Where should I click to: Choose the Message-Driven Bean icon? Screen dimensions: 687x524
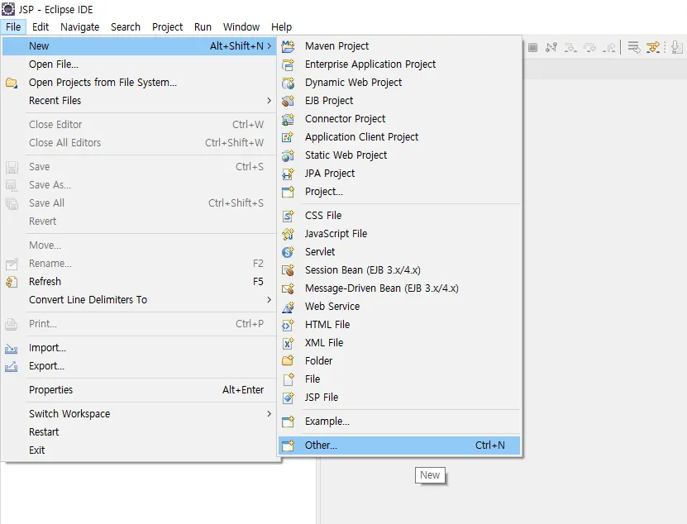[x=288, y=288]
